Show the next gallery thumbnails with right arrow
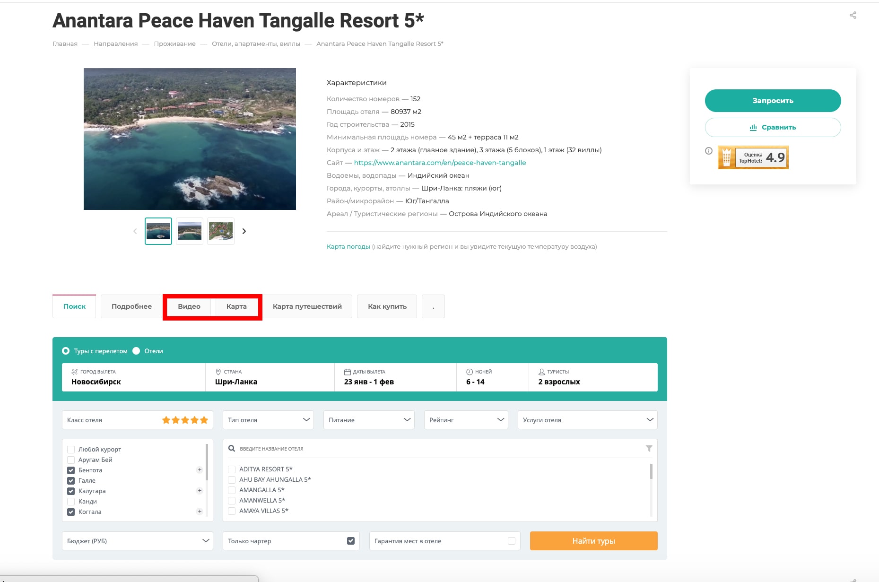This screenshot has width=879, height=582. coord(244,231)
